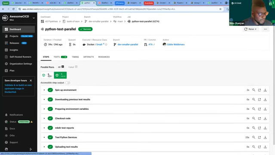
Task: Toggle Accessible step output switch
Action: [x=67, y=83]
